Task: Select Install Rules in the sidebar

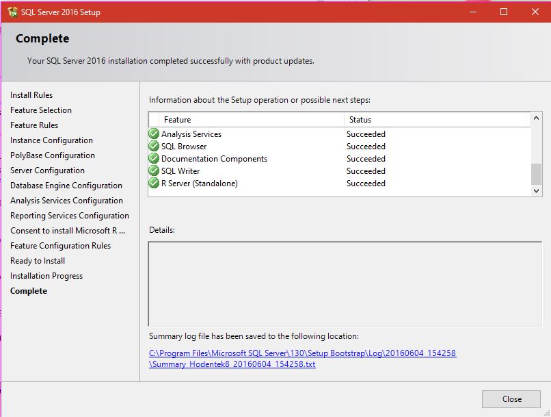Action: point(32,94)
